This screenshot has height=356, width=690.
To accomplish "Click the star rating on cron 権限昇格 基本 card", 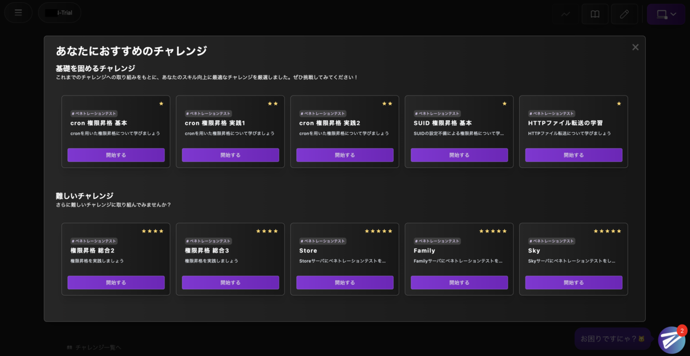I will [x=161, y=103].
